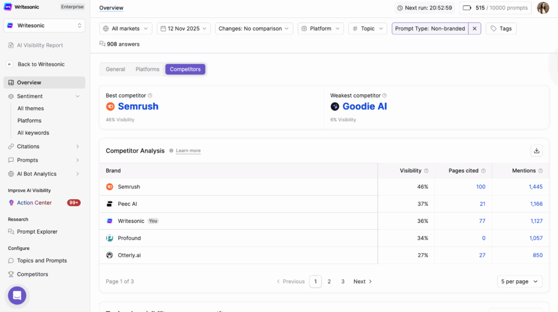This screenshot has height=312, width=558.
Task: Open the Platform filter dropdown
Action: coord(320,28)
